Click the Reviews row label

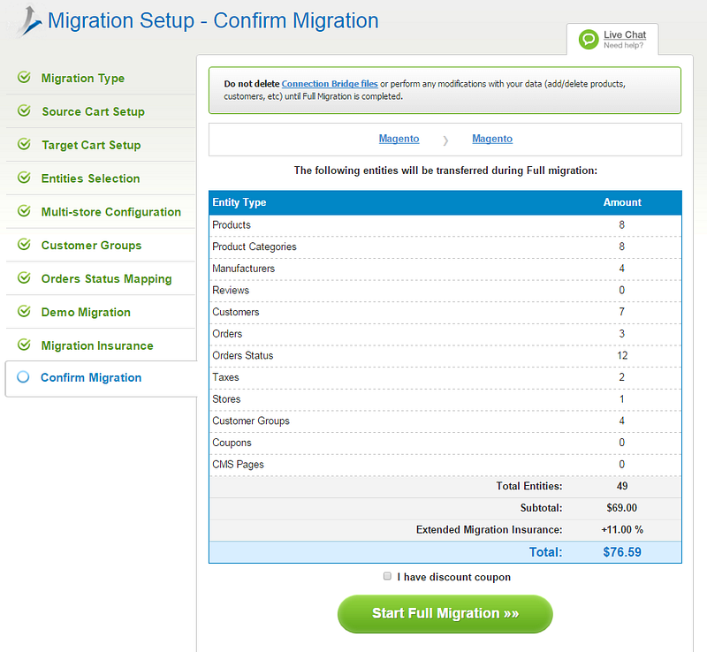pyautogui.click(x=231, y=290)
